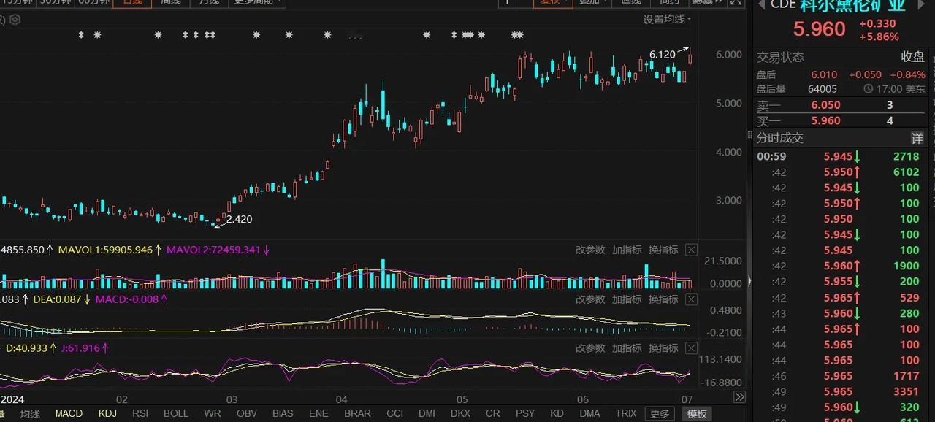Image resolution: width=935 pixels, height=422 pixels.
Task: Close the MACD indicator panel
Action: [691, 299]
